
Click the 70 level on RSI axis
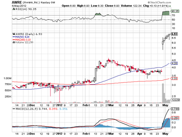[173, 16]
